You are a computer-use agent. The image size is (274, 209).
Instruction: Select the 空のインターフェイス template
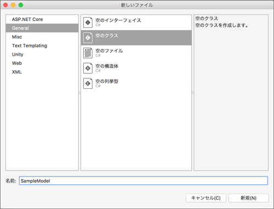[136, 22]
